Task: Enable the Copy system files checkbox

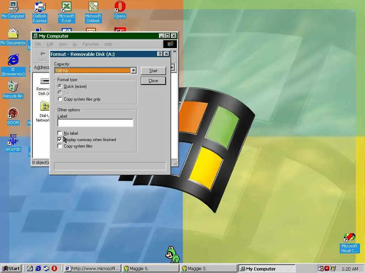Action: coord(60,146)
